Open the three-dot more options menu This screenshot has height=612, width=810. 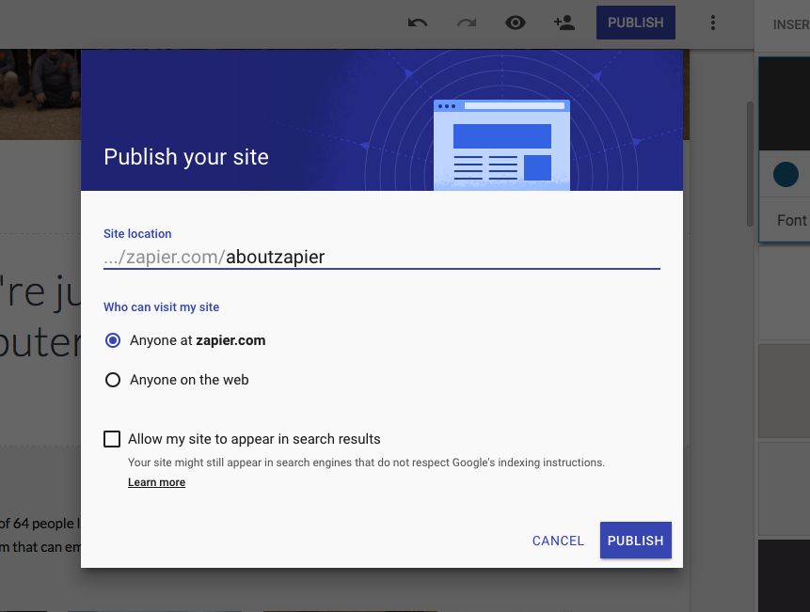coord(713,23)
